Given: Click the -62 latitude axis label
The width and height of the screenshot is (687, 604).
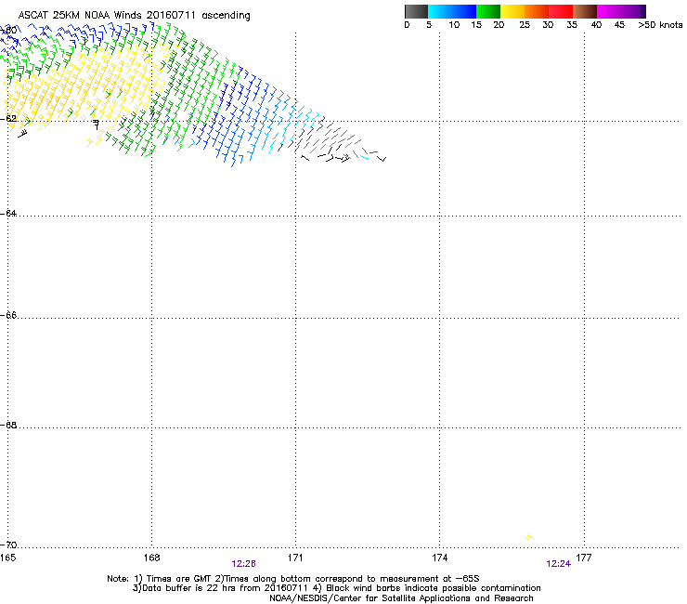Looking at the screenshot, I should point(8,118).
